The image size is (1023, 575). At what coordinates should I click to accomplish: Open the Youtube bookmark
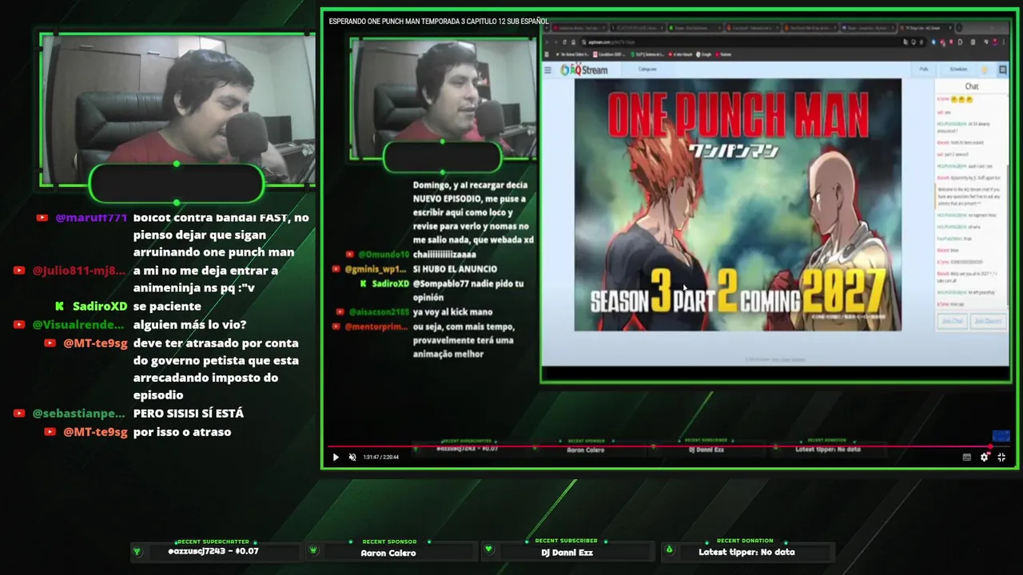pyautogui.click(x=725, y=54)
